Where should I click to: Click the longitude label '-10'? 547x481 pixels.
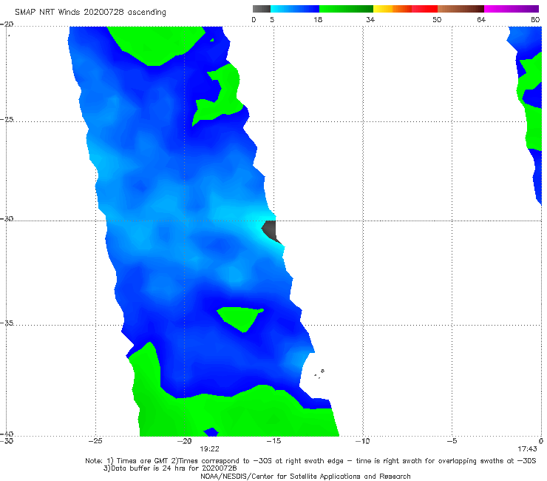click(362, 441)
